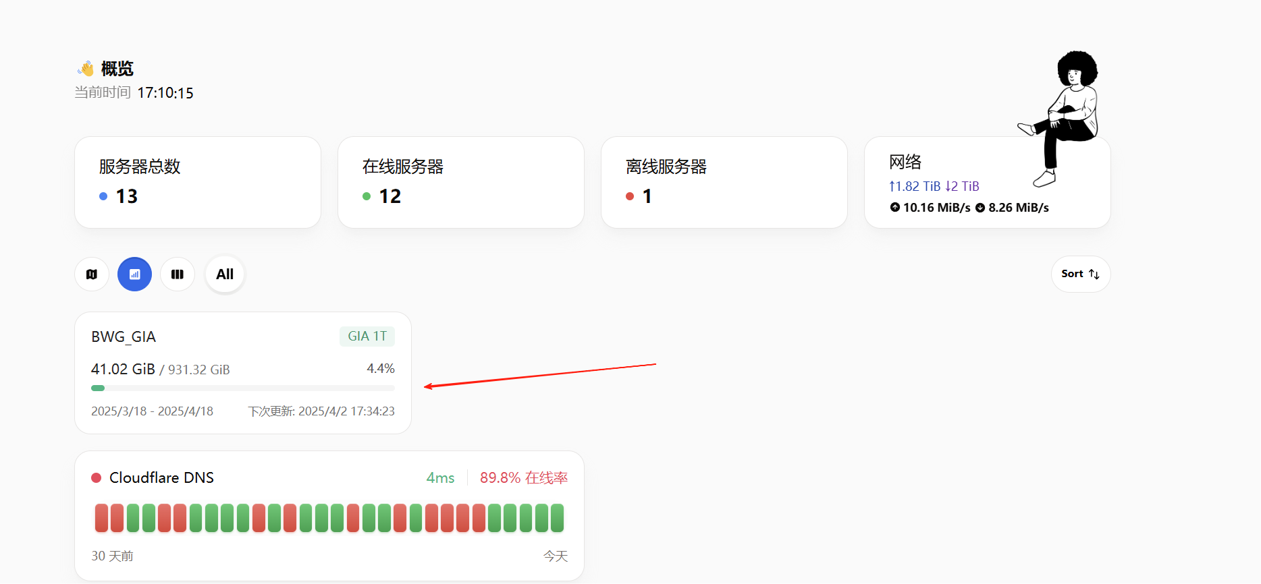This screenshot has width=1261, height=584.
Task: Click the blue dot beside 13
Action: 103,196
